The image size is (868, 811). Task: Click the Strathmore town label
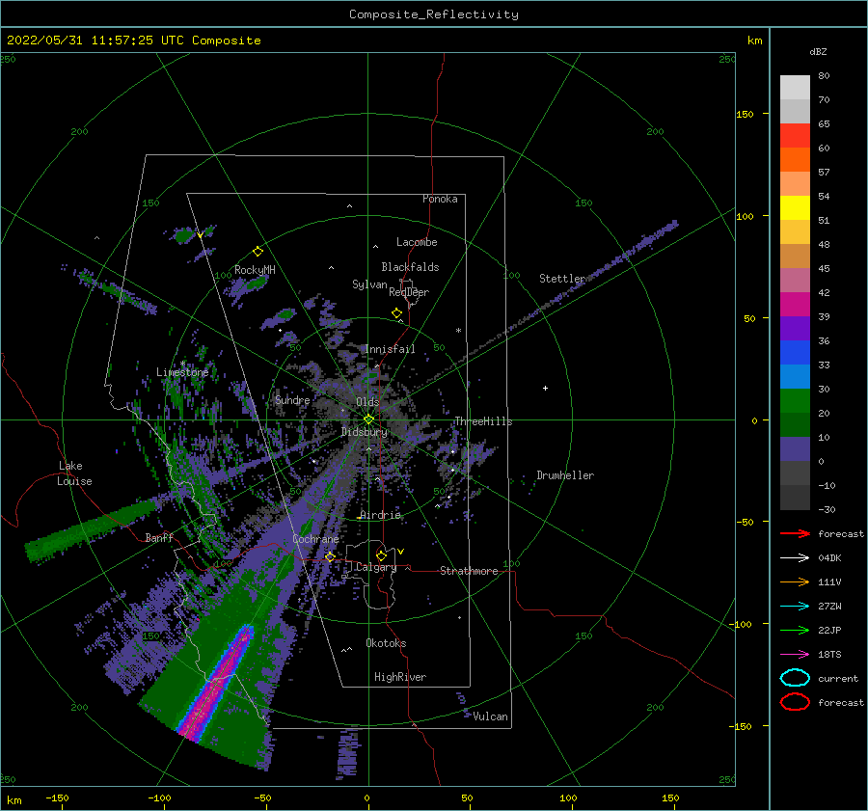pyautogui.click(x=469, y=571)
